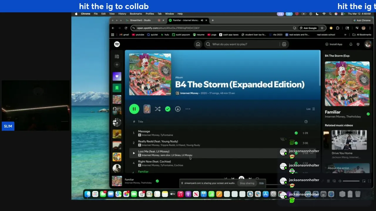376x211 pixels.
Task: Go to Spotify Home
Action: [x=198, y=44]
